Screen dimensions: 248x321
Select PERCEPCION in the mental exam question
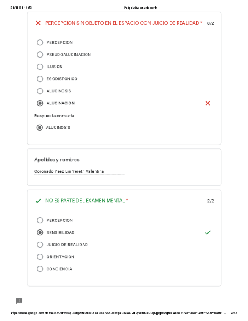pos(40,220)
